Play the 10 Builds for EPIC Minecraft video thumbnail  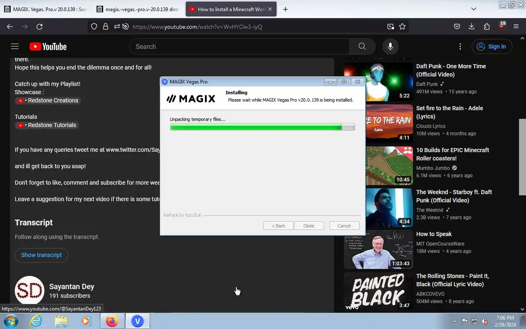click(x=378, y=166)
